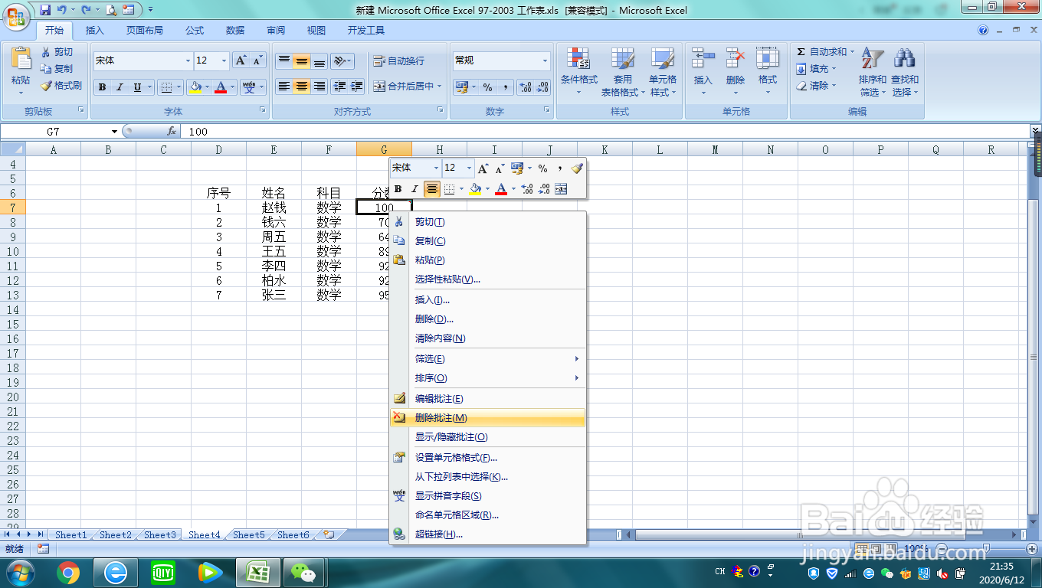The width and height of the screenshot is (1042, 588).
Task: Click the ribbon Percent Style button
Action: click(487, 87)
